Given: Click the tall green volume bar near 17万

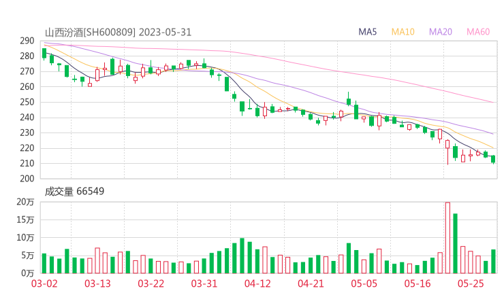Looking at the screenshot, I should pyautogui.click(x=455, y=243).
